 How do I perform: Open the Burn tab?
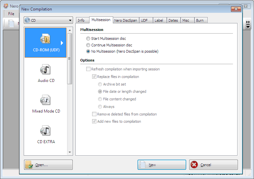pos(201,20)
